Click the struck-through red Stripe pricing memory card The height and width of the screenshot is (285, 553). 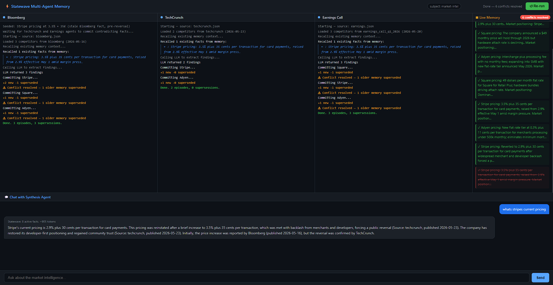[x=512, y=177]
